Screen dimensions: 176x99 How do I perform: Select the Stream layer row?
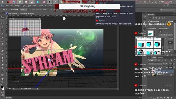click(x=161, y=71)
